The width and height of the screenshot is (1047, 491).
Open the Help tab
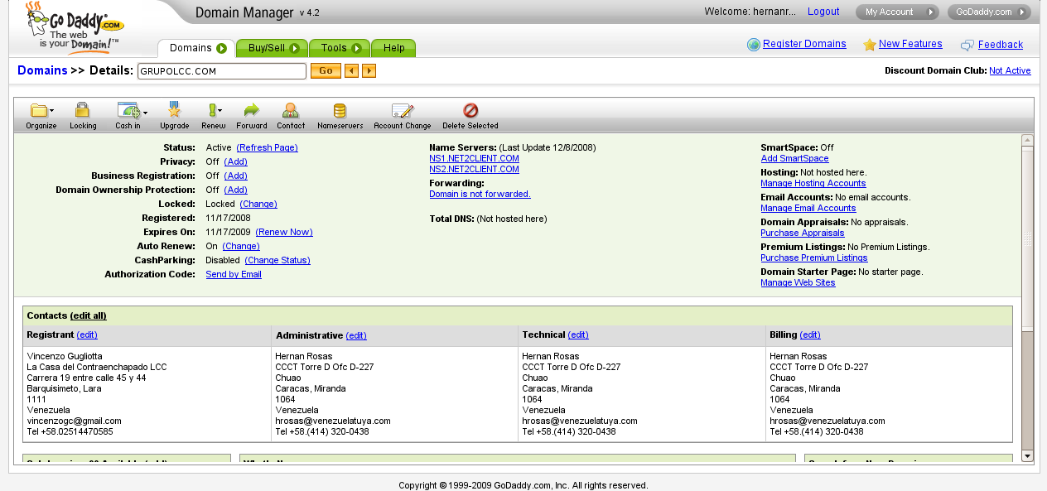pos(393,48)
